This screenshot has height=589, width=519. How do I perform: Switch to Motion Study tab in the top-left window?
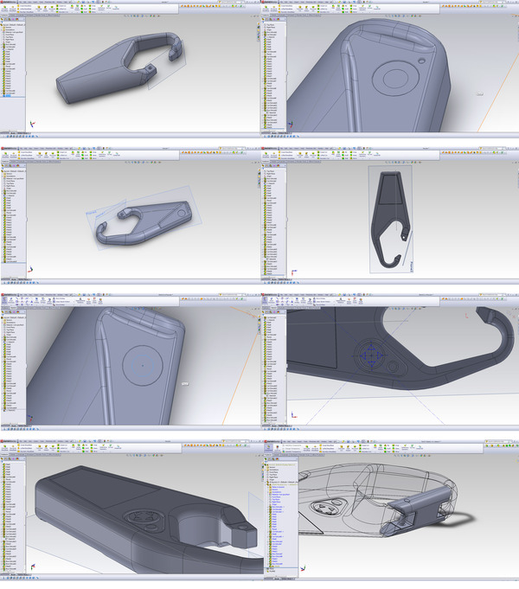coord(23,132)
